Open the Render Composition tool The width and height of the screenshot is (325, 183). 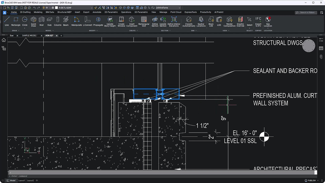(229, 21)
